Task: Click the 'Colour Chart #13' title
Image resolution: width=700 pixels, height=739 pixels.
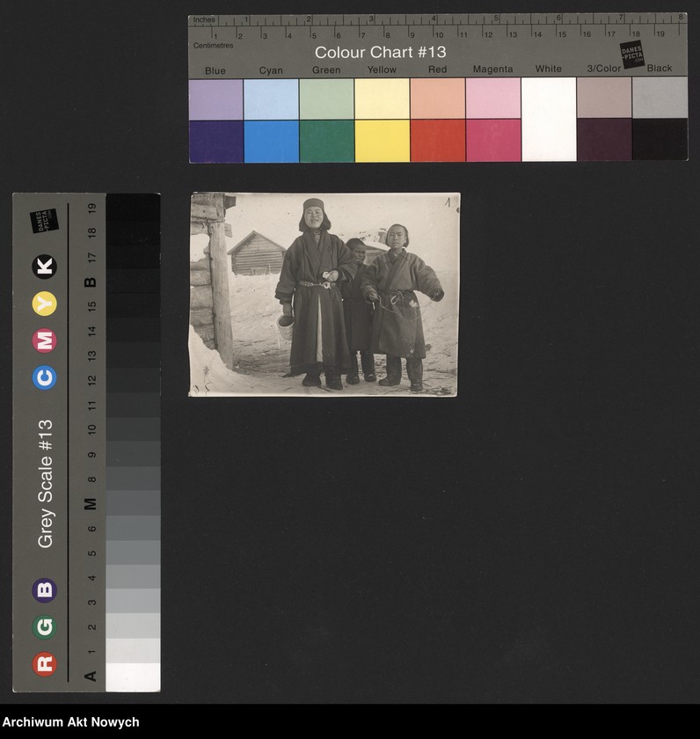Action: click(x=380, y=52)
